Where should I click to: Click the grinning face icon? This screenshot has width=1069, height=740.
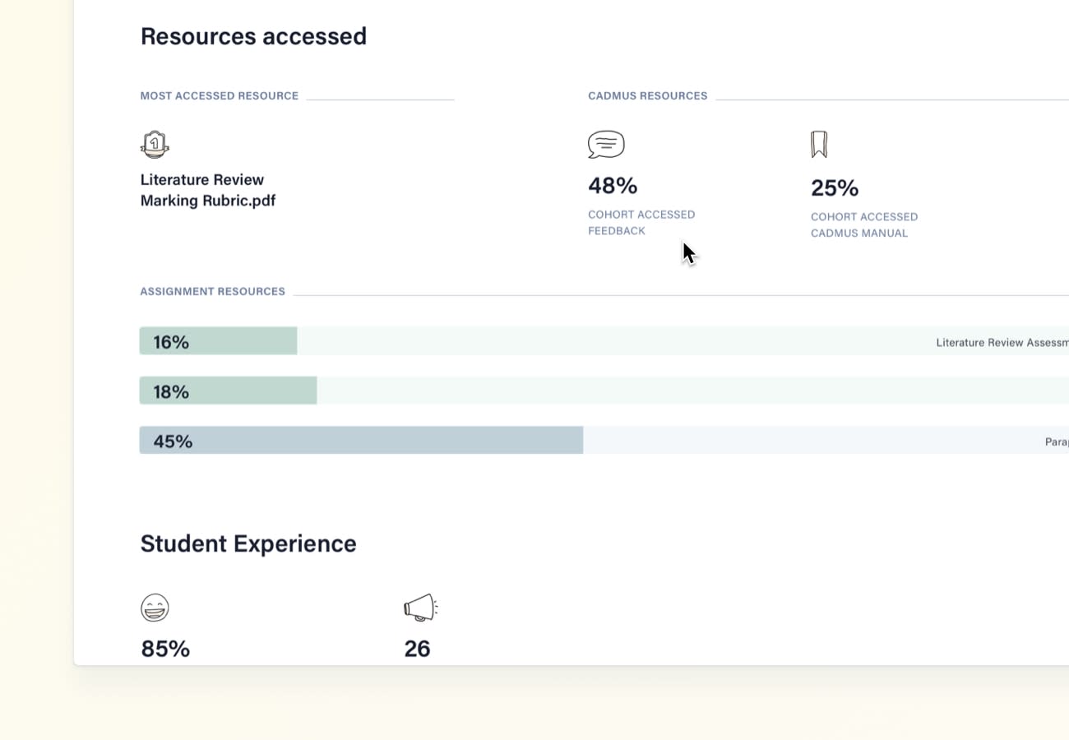(155, 608)
